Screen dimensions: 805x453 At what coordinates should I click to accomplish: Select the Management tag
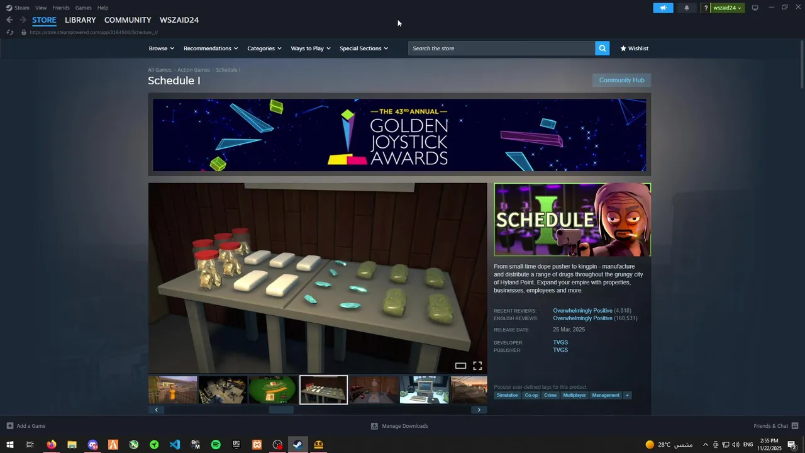606,395
